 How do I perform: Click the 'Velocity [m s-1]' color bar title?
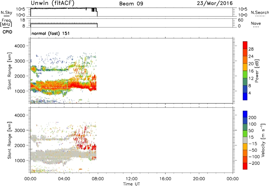pos(263,140)
